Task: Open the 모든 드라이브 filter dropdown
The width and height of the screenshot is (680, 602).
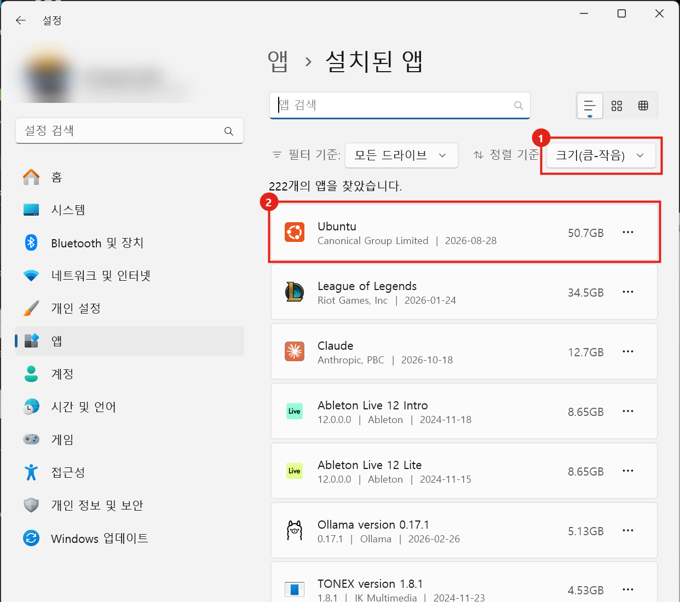Action: coord(401,155)
